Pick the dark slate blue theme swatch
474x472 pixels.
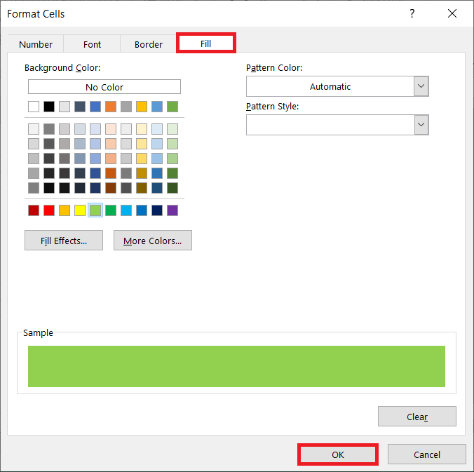[80, 107]
